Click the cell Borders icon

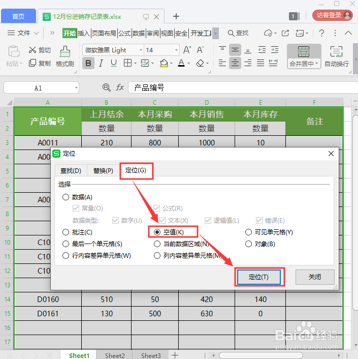pyautogui.click(x=127, y=63)
